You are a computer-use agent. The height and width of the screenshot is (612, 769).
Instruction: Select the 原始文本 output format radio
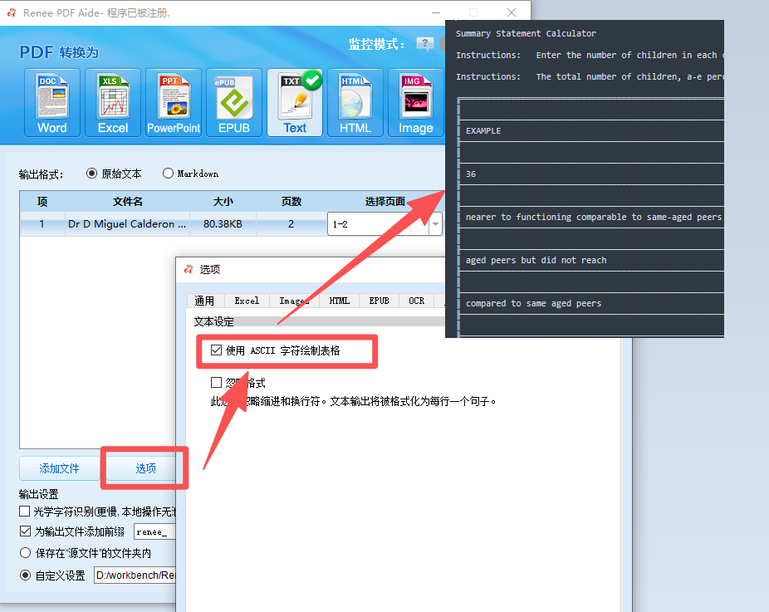tap(92, 174)
